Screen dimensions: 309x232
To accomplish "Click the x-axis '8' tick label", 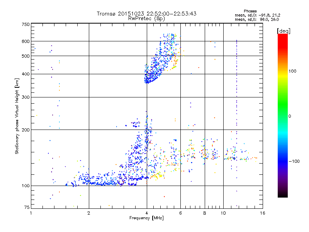I will [205, 213].
